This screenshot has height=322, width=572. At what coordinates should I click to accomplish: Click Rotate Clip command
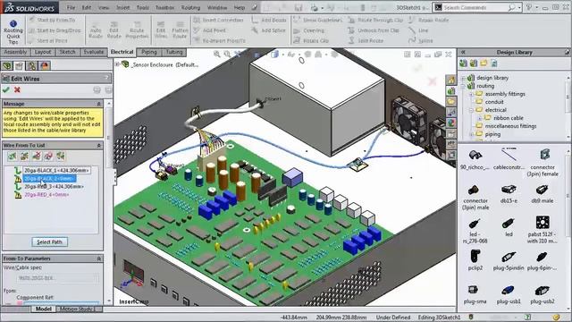click(x=311, y=40)
